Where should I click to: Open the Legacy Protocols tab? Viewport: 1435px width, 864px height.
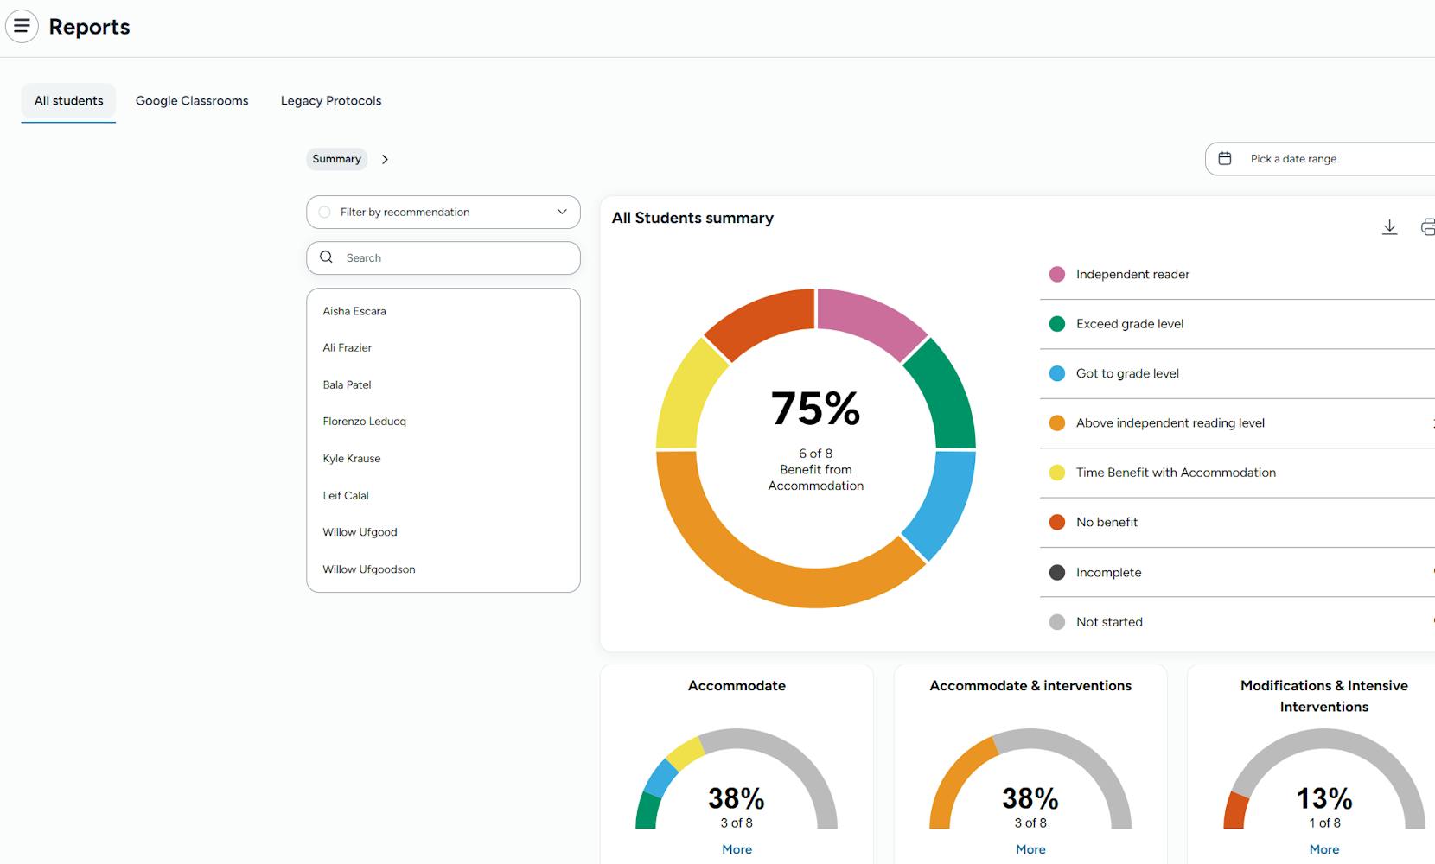330,100
